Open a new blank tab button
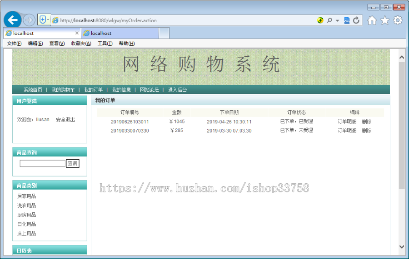409x259 pixels. tap(164, 33)
